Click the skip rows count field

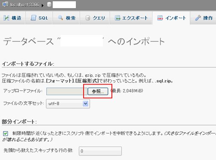100,151
